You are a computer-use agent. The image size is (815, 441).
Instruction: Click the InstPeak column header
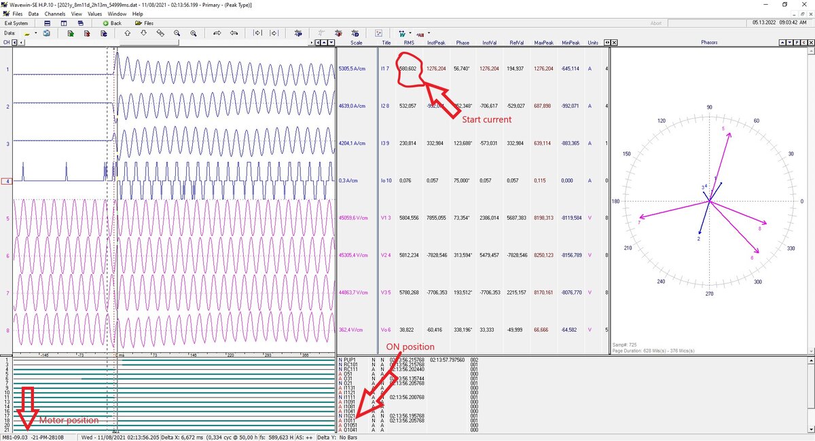tap(437, 43)
